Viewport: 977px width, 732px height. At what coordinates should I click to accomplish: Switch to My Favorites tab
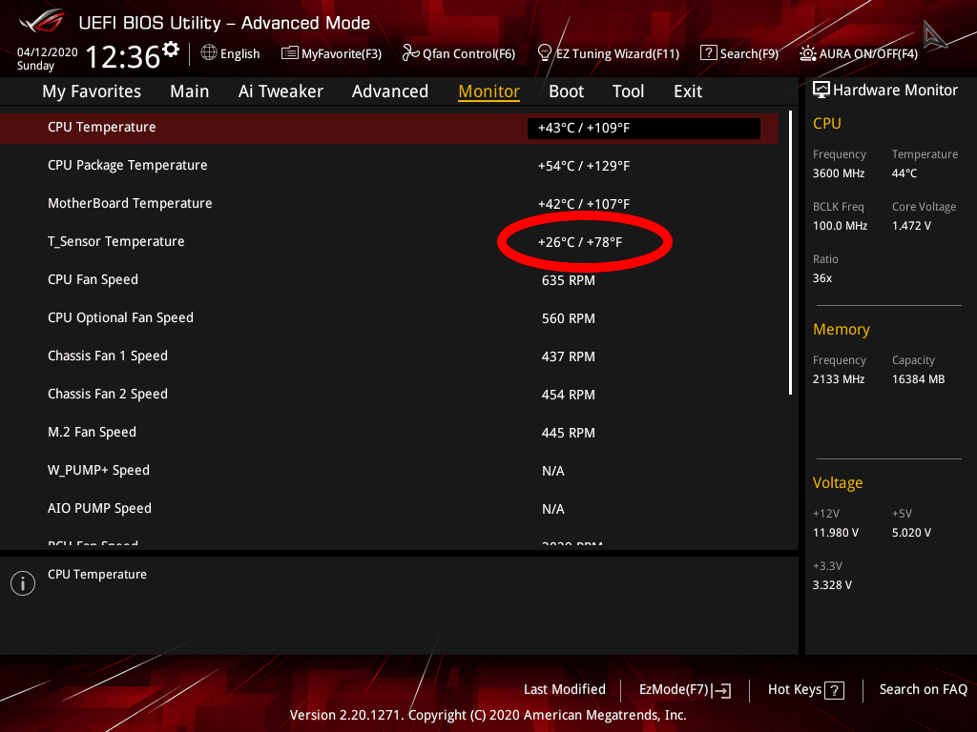92,91
